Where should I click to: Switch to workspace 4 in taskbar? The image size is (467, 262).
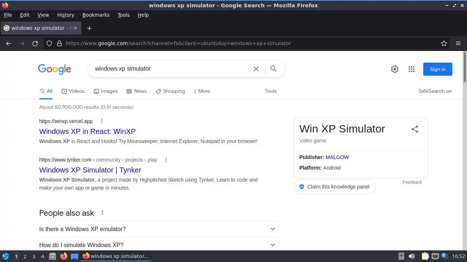click(42, 256)
